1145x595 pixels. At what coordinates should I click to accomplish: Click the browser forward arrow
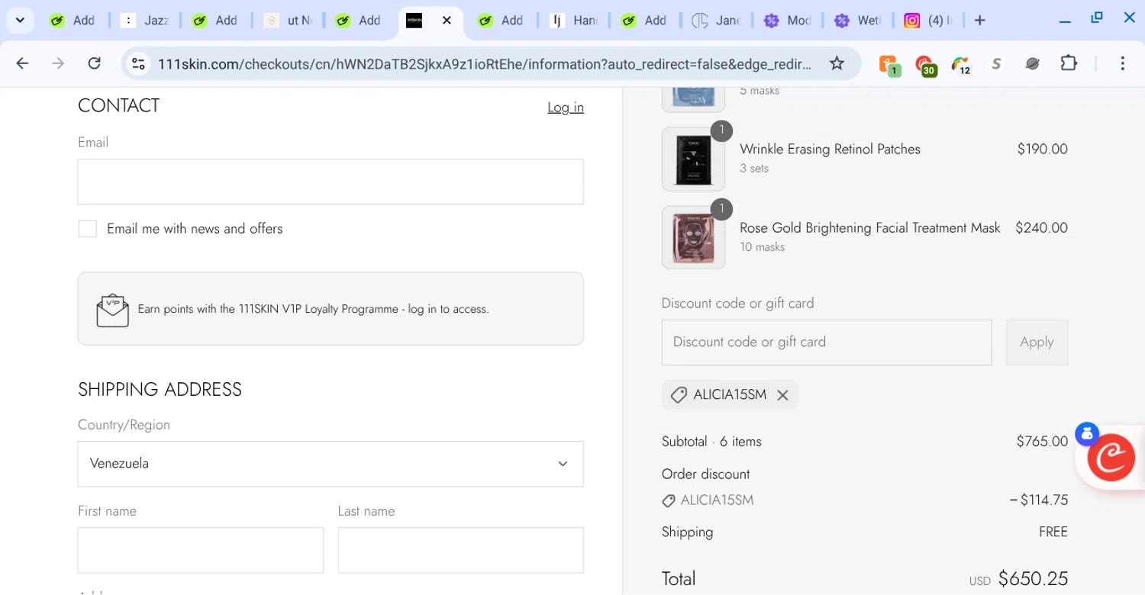click(58, 63)
